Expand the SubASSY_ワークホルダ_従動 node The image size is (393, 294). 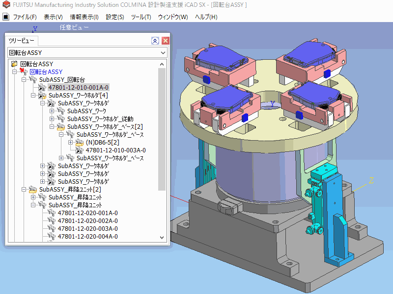[52, 119]
